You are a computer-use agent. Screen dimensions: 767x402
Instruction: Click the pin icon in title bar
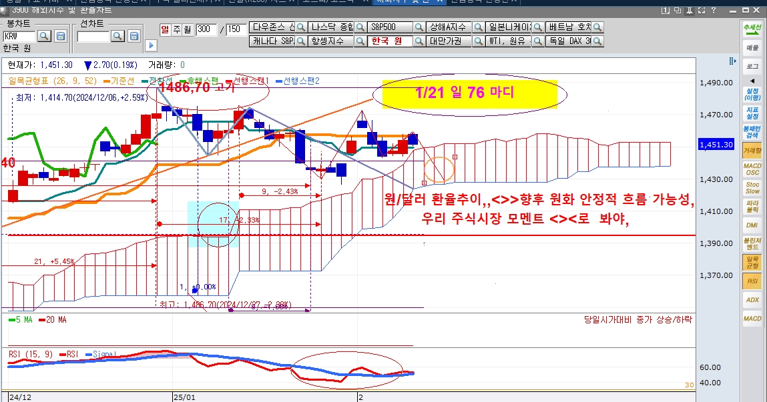[690, 10]
